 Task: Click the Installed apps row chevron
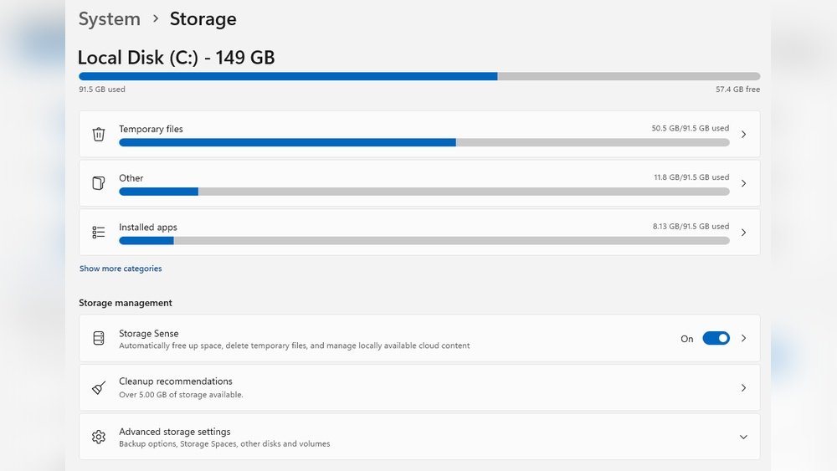click(x=743, y=233)
